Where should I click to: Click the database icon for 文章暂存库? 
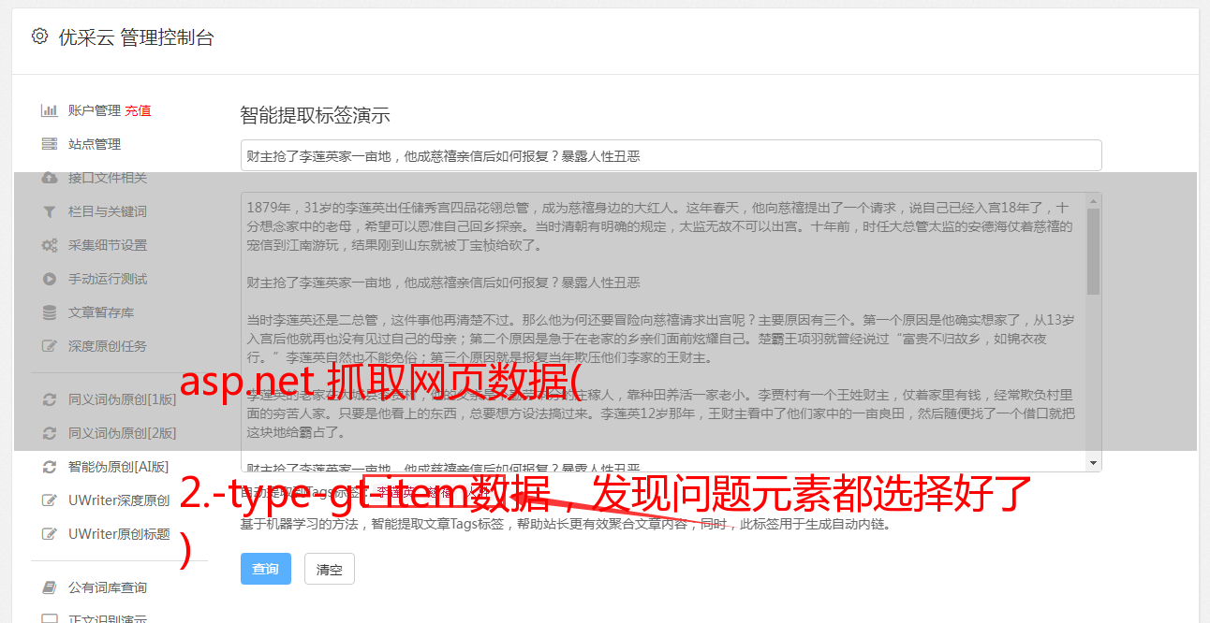pyautogui.click(x=50, y=312)
